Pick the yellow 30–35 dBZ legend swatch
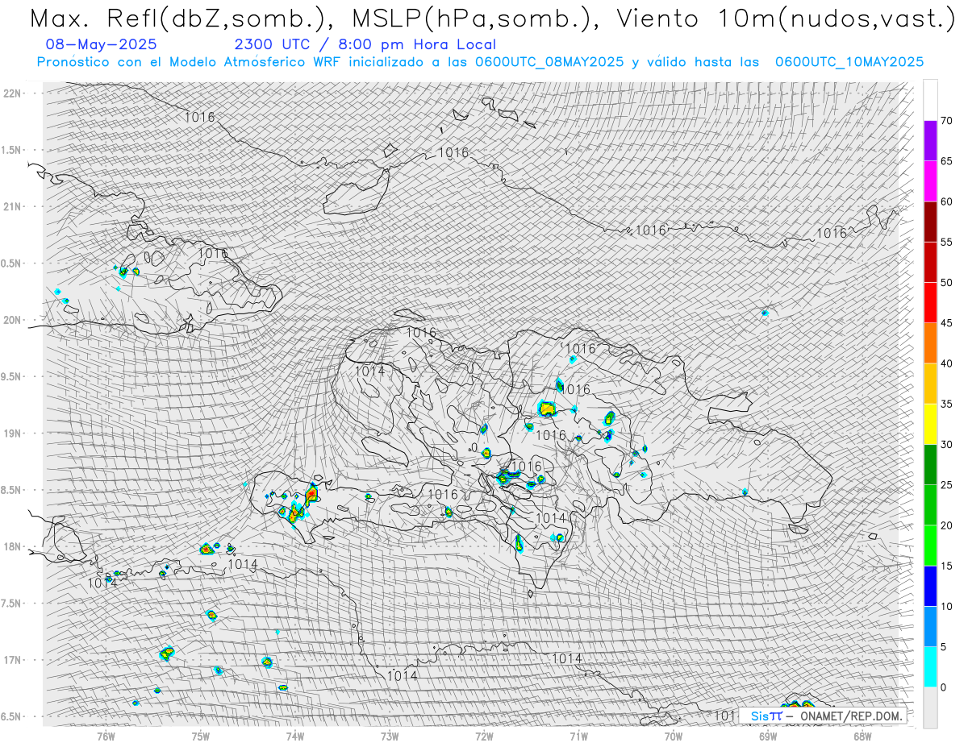 [x=930, y=424]
